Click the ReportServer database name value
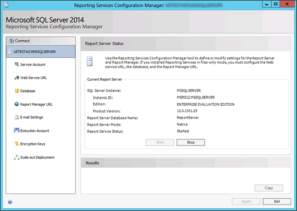 [x=188, y=118]
